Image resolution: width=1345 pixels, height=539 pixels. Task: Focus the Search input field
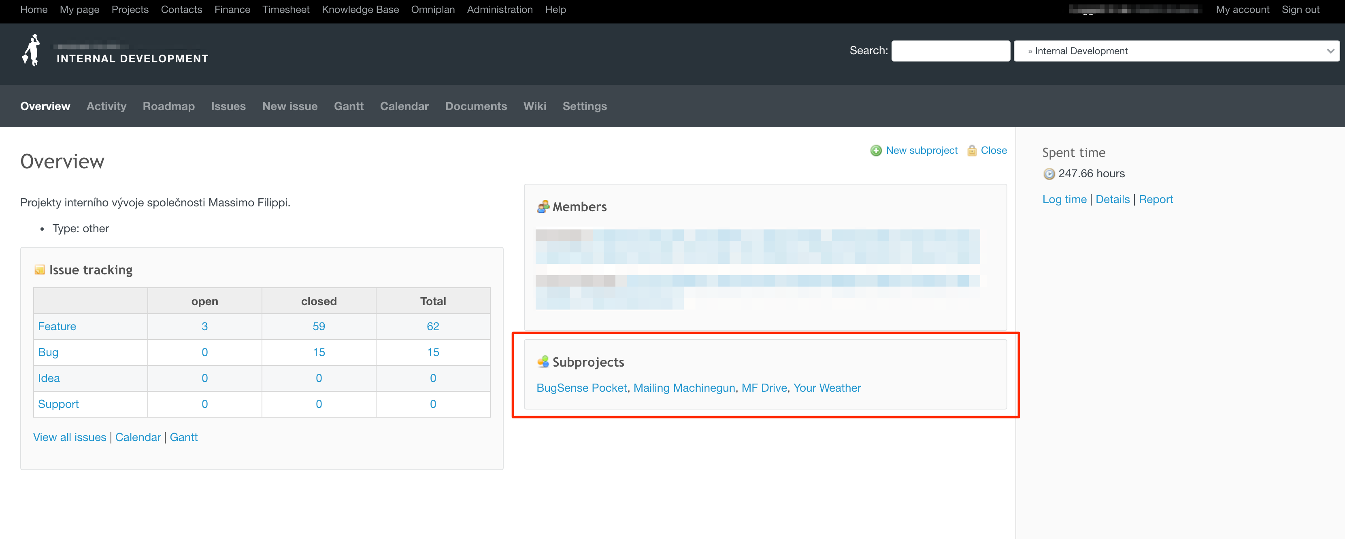(950, 51)
